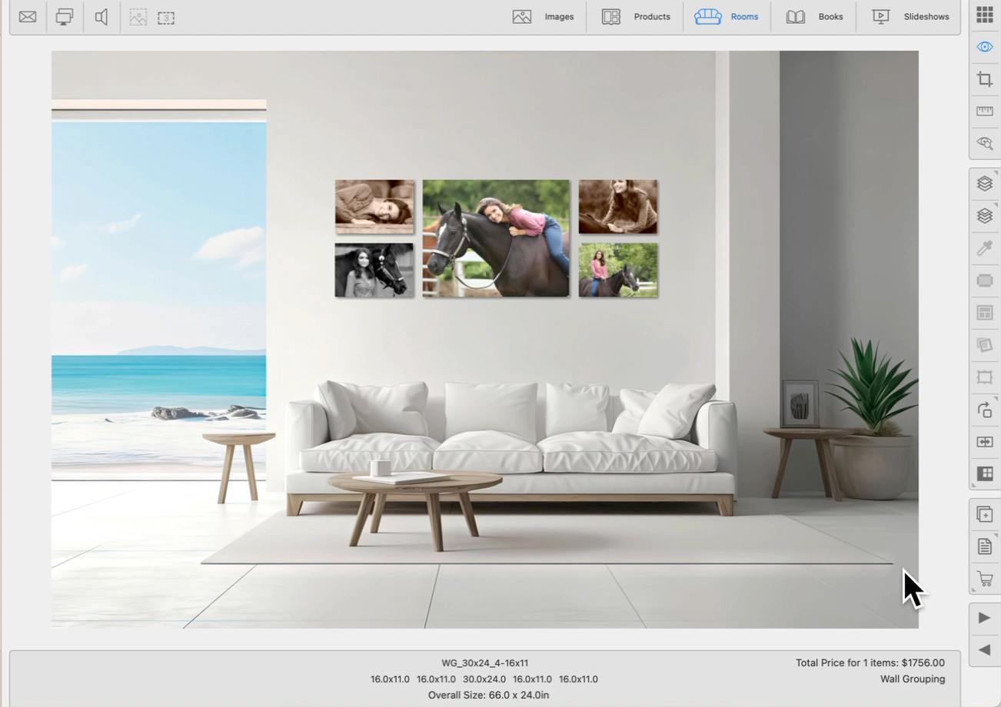Expand the first stacked layers menu
Image resolution: width=1001 pixels, height=707 pixels.
[x=984, y=184]
